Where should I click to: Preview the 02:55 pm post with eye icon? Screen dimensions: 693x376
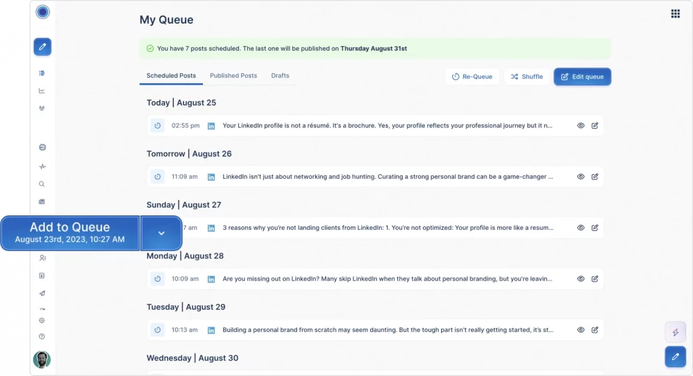pyautogui.click(x=581, y=125)
